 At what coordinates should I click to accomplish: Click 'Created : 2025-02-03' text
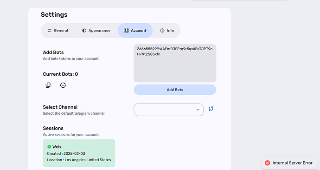[x=66, y=153]
